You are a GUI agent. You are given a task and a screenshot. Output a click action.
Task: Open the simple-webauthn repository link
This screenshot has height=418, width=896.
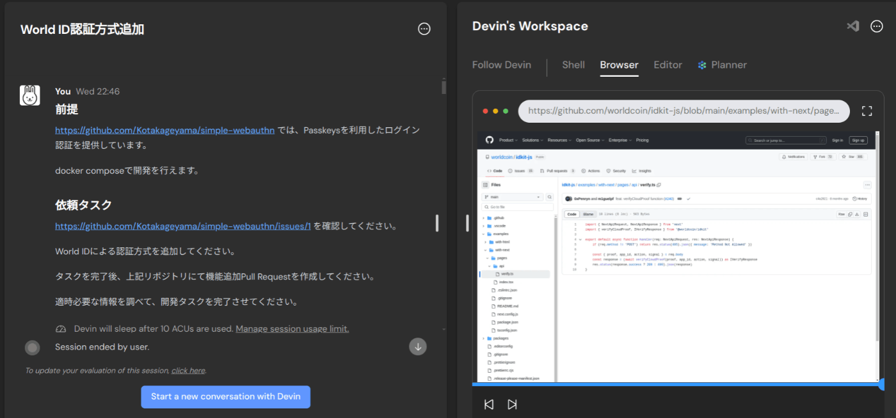[x=165, y=130]
